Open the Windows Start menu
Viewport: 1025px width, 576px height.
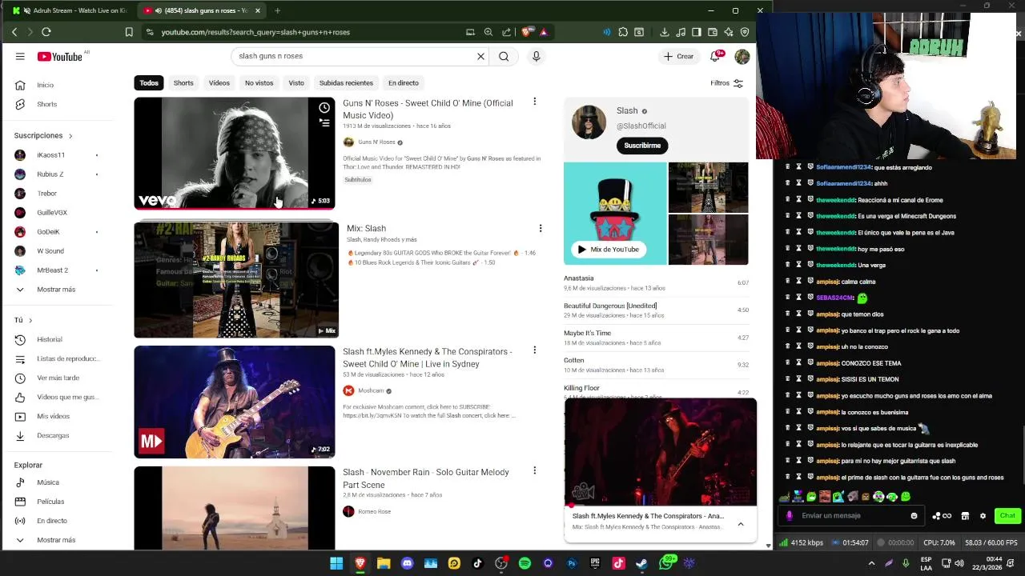pyautogui.click(x=336, y=563)
